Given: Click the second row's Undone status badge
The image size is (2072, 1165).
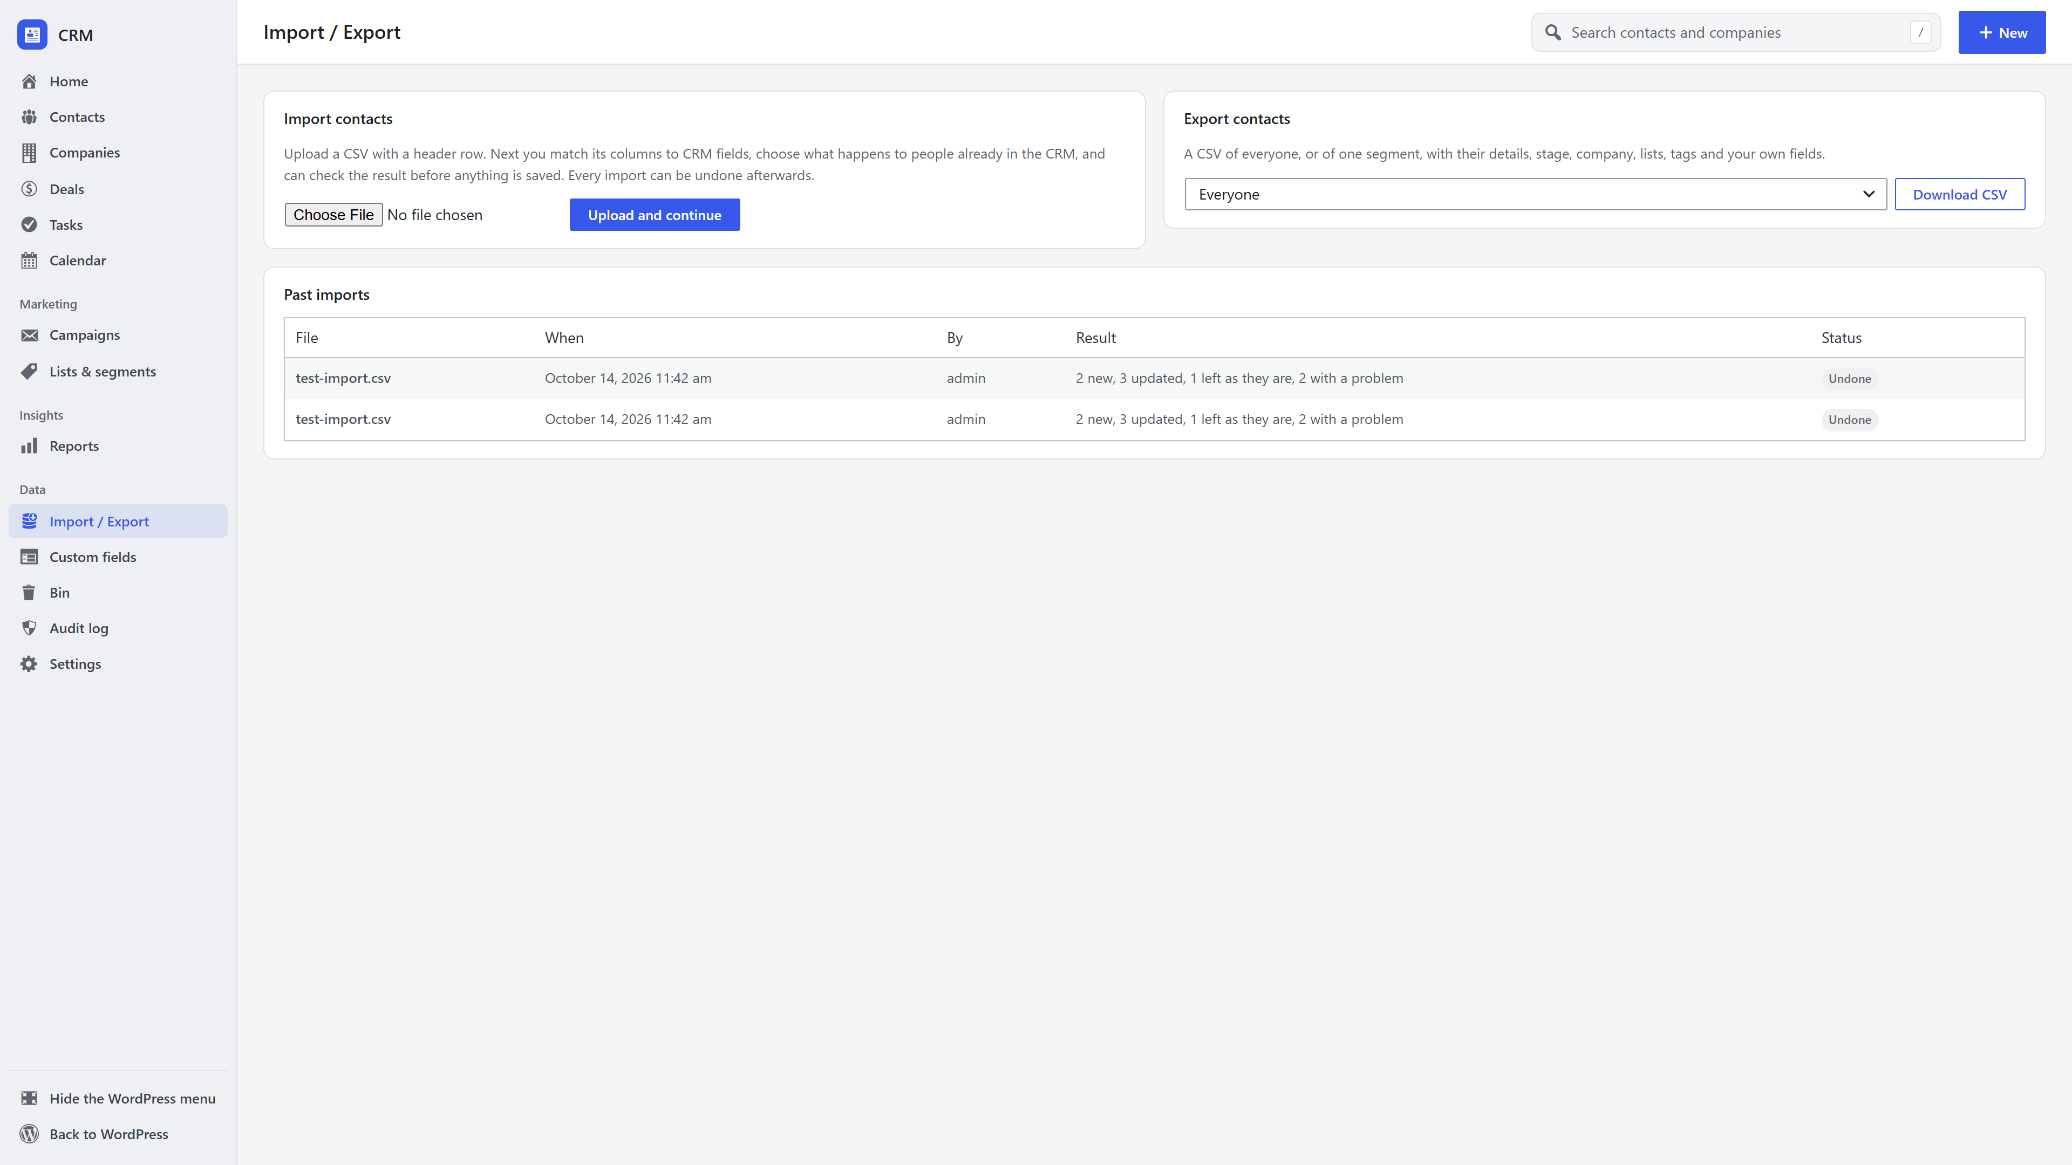Looking at the screenshot, I should 1849,420.
